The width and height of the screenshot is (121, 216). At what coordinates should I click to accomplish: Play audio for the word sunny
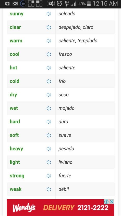[x=49, y=14]
